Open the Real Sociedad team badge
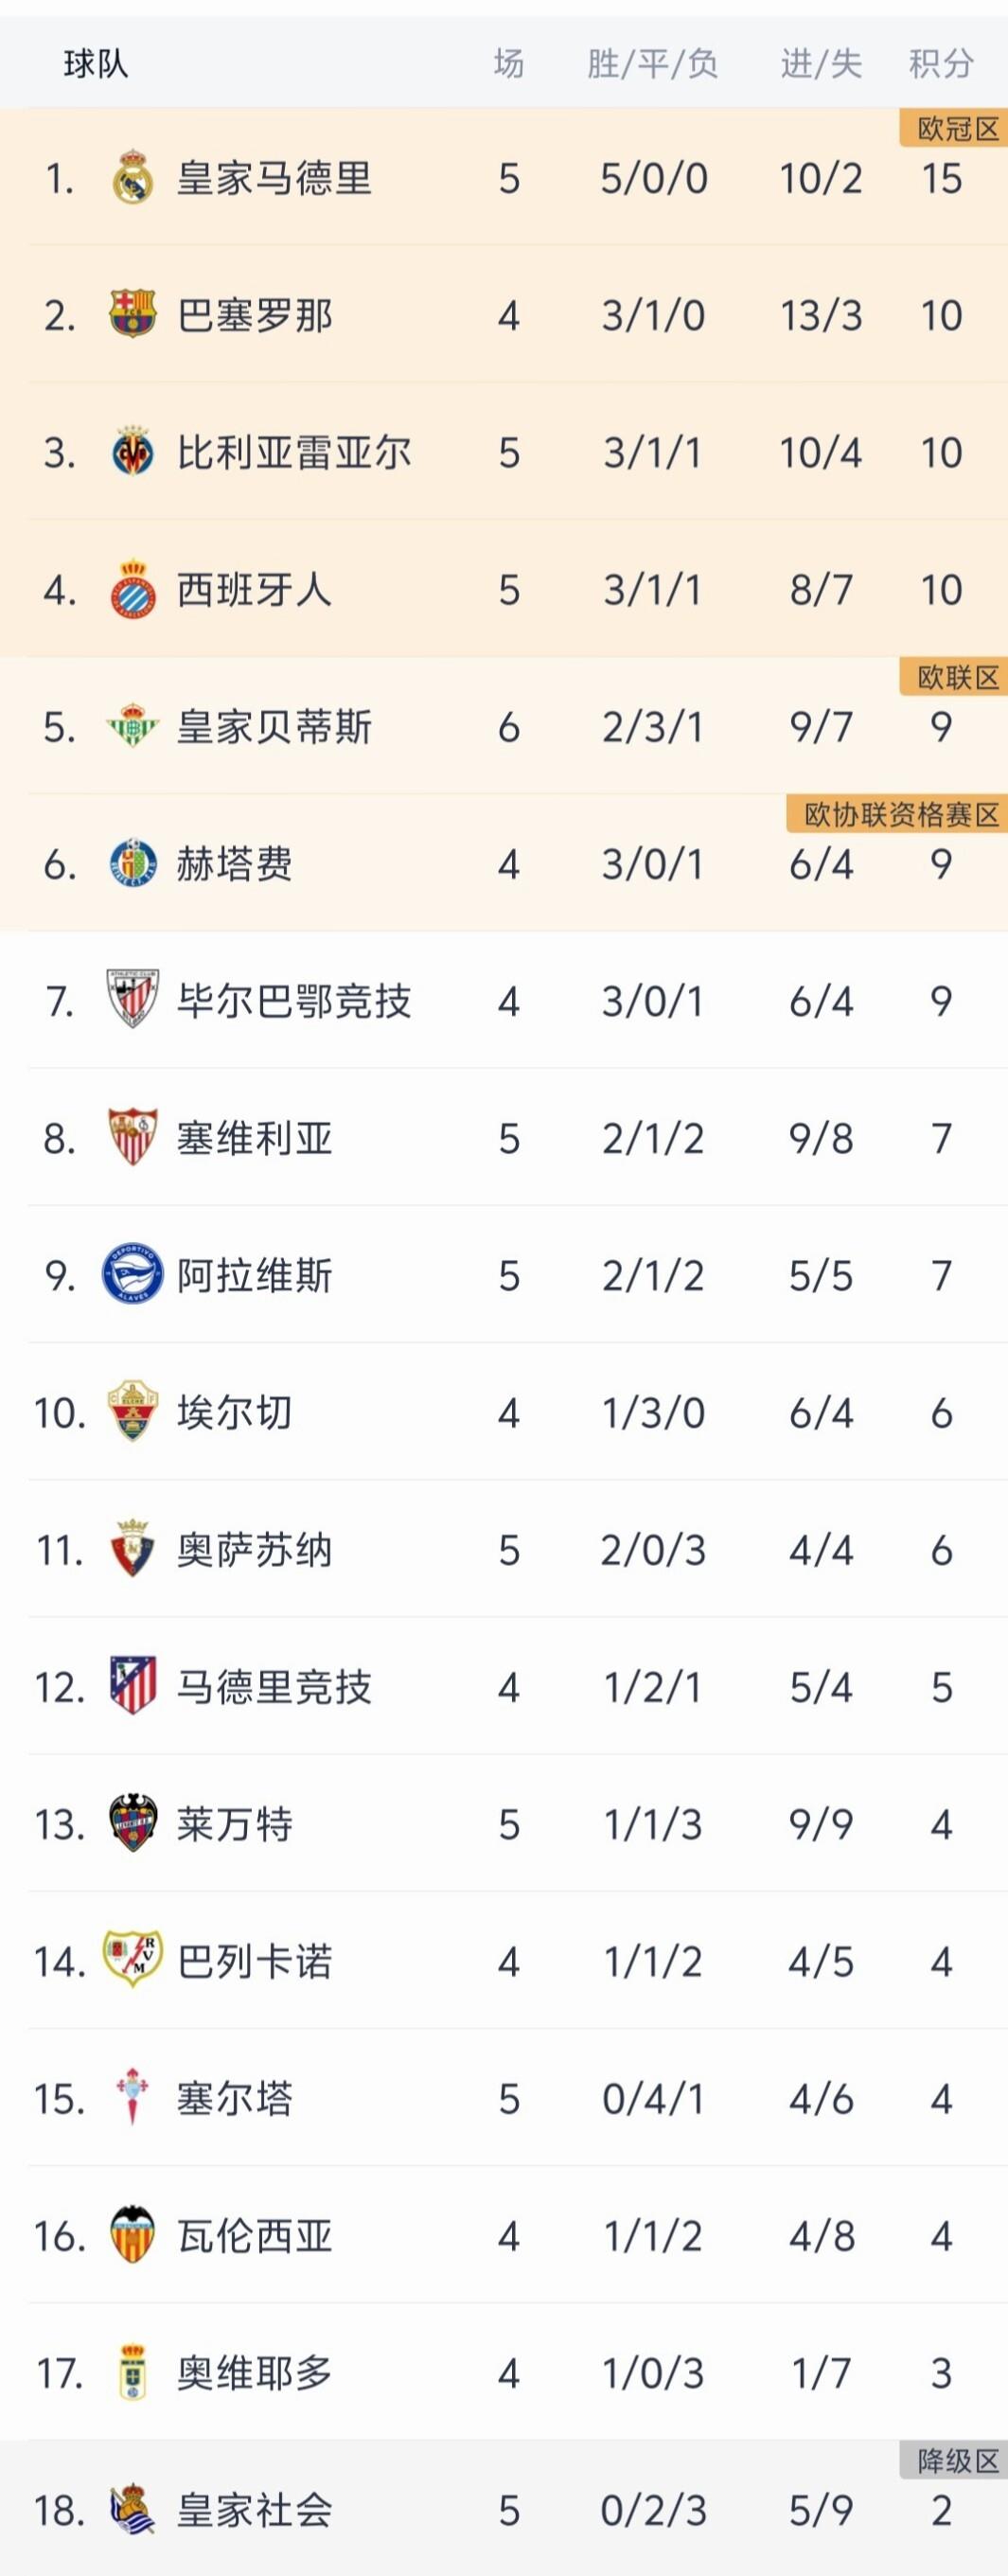 (132, 2510)
